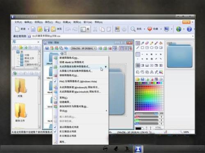Image resolution: width=205 pixels, height=153 pixels.
Task: Select the large round brush shape
Action: (x=152, y=59)
